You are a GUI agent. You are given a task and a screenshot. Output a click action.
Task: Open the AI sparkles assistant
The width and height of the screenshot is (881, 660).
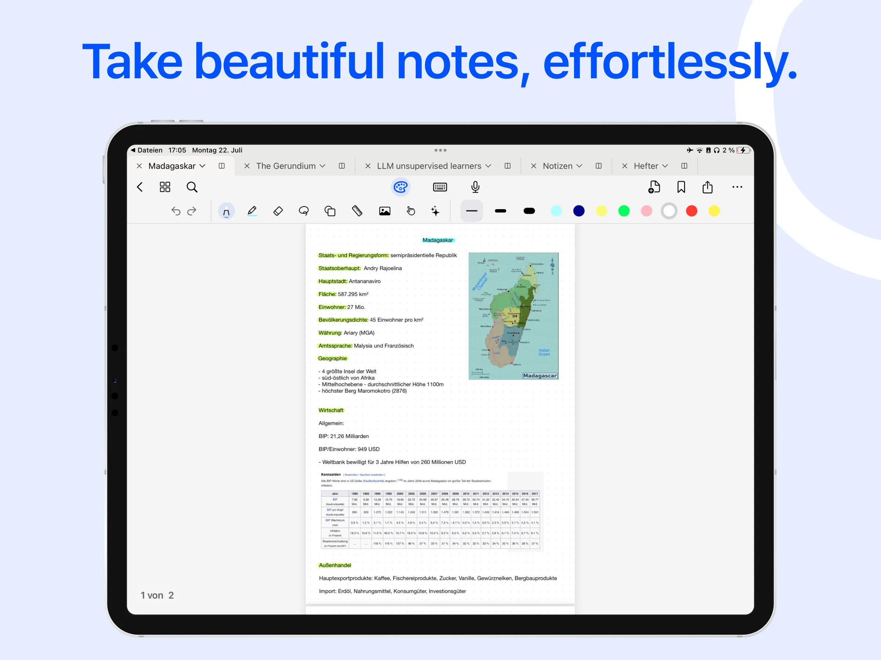point(435,211)
